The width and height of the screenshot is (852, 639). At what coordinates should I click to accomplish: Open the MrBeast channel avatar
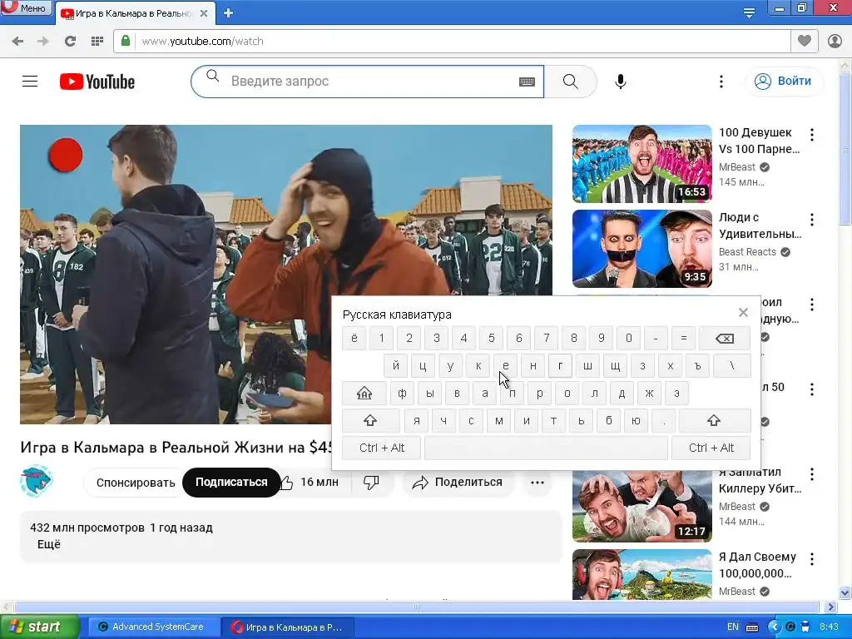(x=36, y=481)
